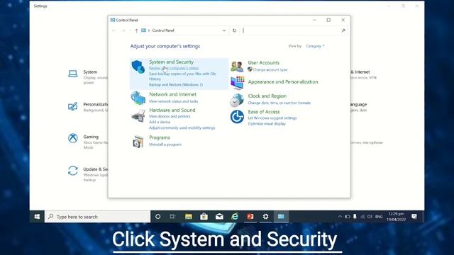Switch to Control Panel taskbar button

coord(281,217)
